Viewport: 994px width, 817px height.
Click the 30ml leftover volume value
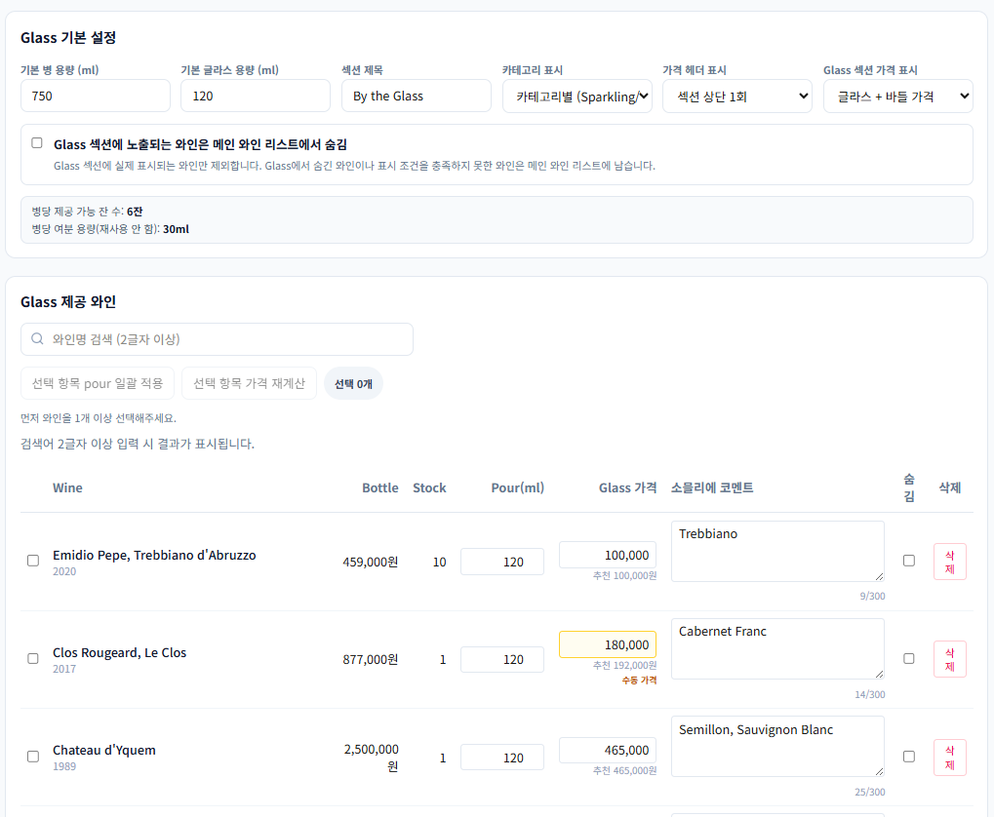[176, 229]
